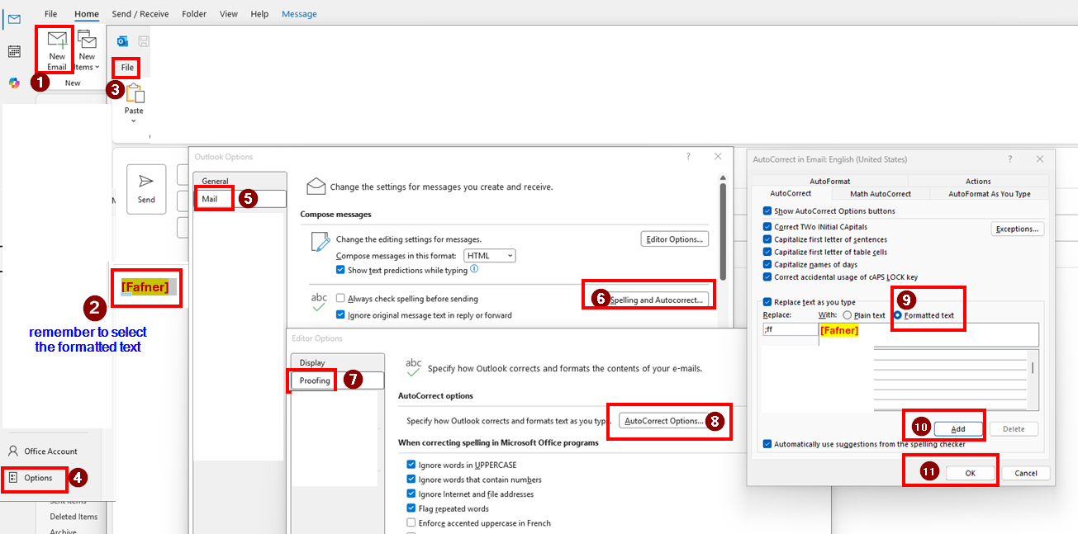This screenshot has height=534, width=1078.
Task: Click the Replace field containing ;ff
Action: [x=789, y=329]
